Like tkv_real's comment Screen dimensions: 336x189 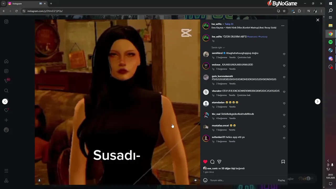point(284,115)
